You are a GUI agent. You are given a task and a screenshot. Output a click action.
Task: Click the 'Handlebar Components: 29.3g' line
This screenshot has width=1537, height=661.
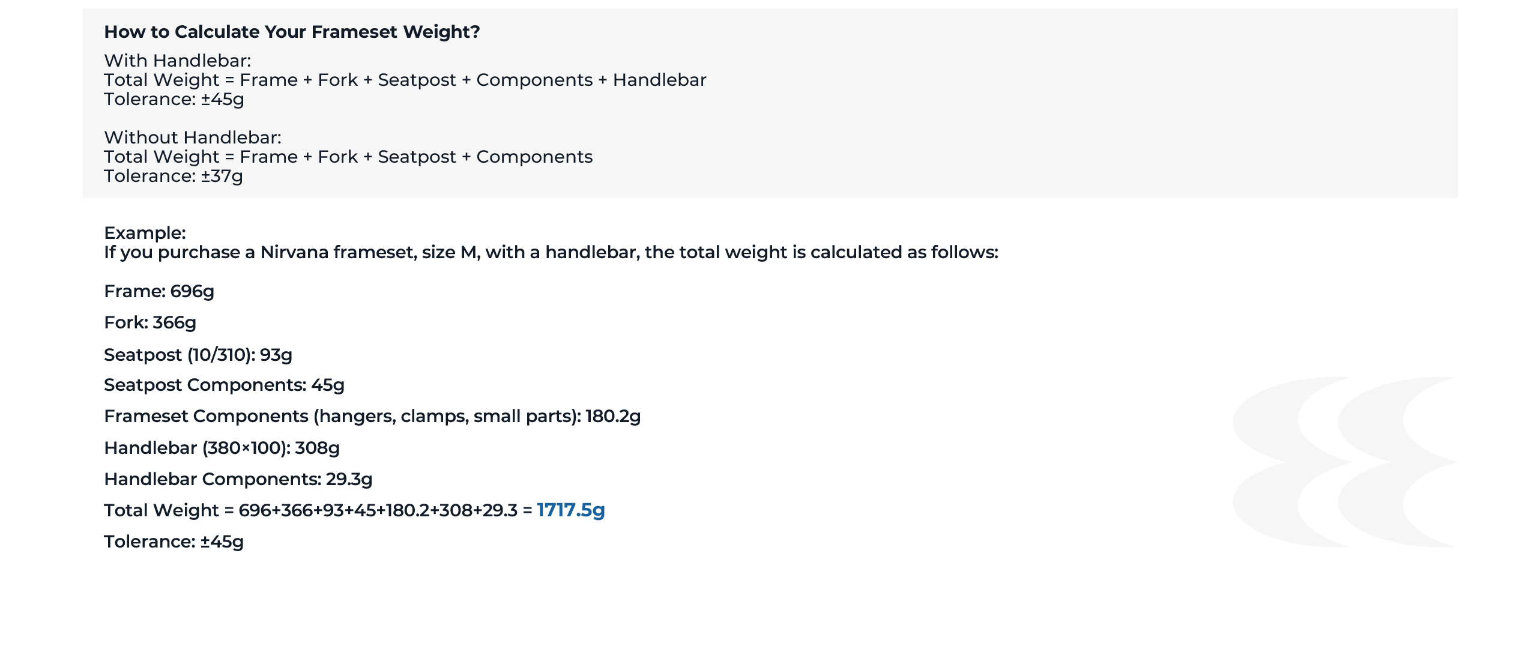click(238, 479)
